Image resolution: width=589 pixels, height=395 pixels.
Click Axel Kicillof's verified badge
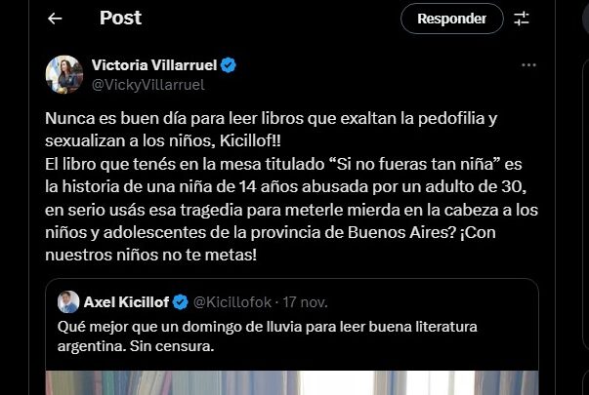pyautogui.click(x=181, y=302)
